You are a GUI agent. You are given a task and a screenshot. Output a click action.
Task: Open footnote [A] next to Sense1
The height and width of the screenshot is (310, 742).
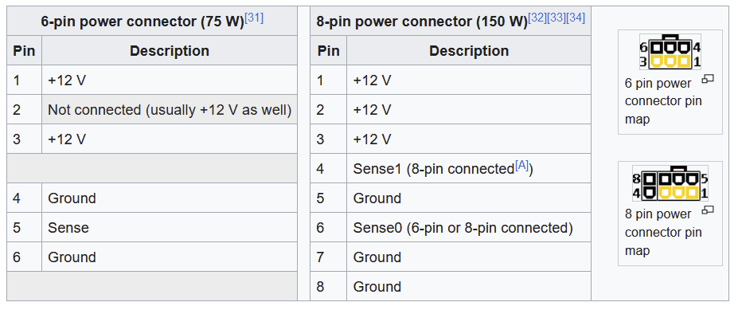[521, 166]
